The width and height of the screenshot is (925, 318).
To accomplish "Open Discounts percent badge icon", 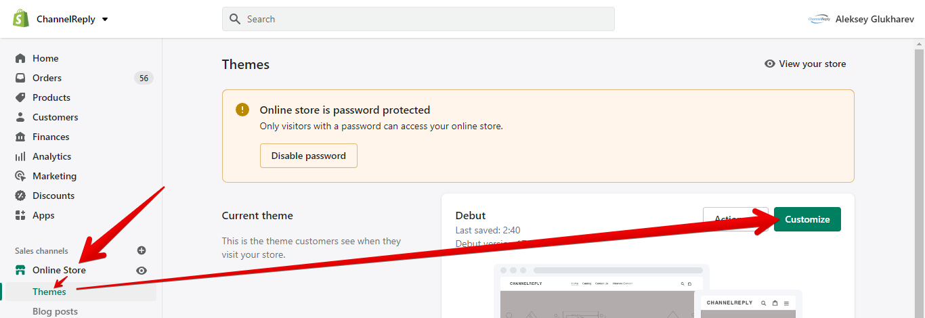I will pyautogui.click(x=20, y=196).
